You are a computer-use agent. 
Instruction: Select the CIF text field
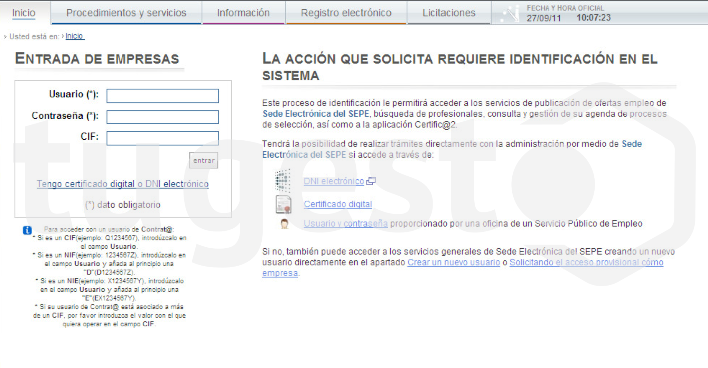tap(162, 138)
